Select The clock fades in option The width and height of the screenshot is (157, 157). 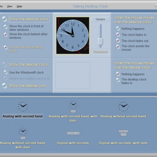pos(118,35)
